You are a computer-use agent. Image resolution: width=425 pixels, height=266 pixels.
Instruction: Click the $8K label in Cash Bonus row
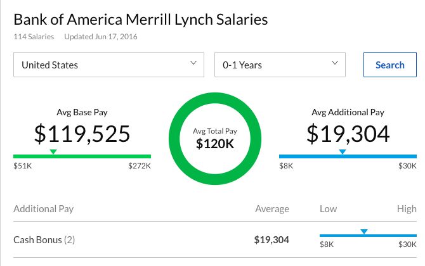327,244
